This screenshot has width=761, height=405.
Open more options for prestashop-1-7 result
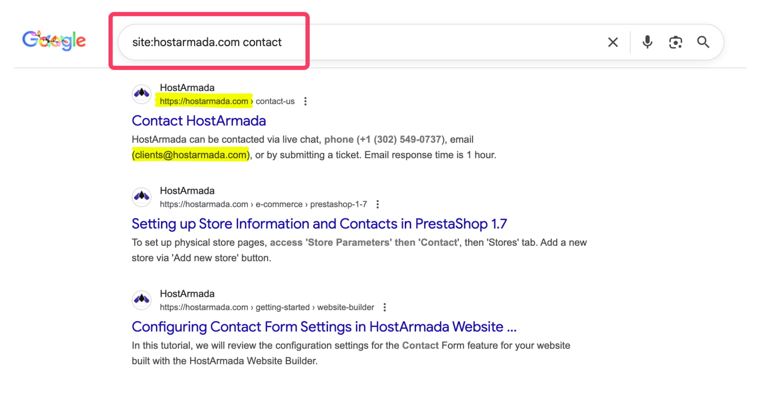(x=378, y=204)
